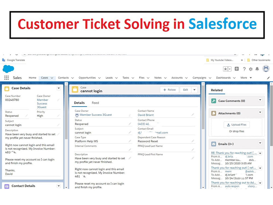The width and height of the screenshot is (273, 205).
Task: Show more bookmarks chevron
Action: point(242,60)
